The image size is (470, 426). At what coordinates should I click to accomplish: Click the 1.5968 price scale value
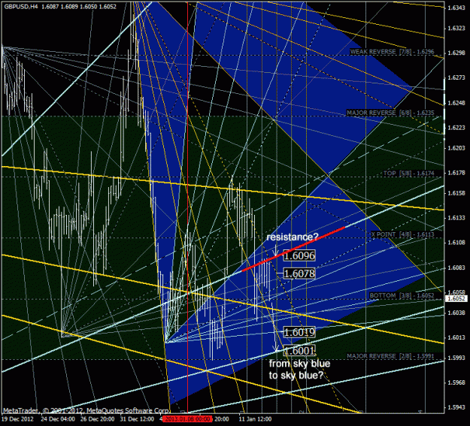coord(456,382)
